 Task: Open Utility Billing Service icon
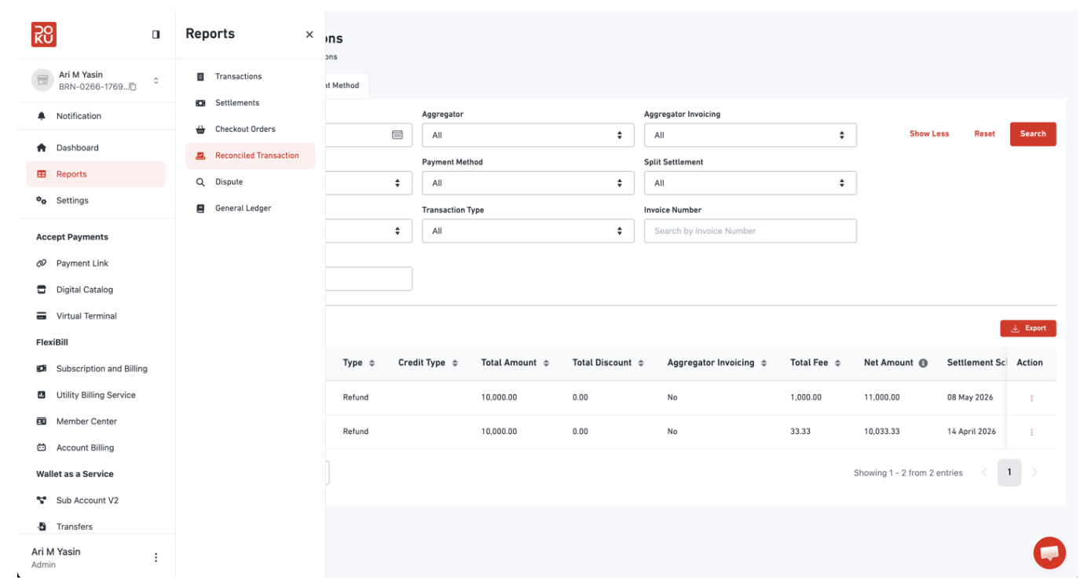point(42,396)
